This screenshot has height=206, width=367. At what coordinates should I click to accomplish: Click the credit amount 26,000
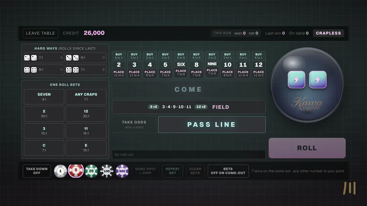point(94,33)
